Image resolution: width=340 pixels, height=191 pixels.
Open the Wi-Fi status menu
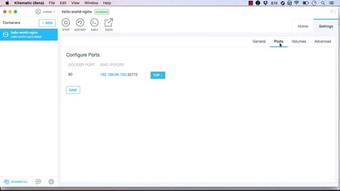[296, 3]
